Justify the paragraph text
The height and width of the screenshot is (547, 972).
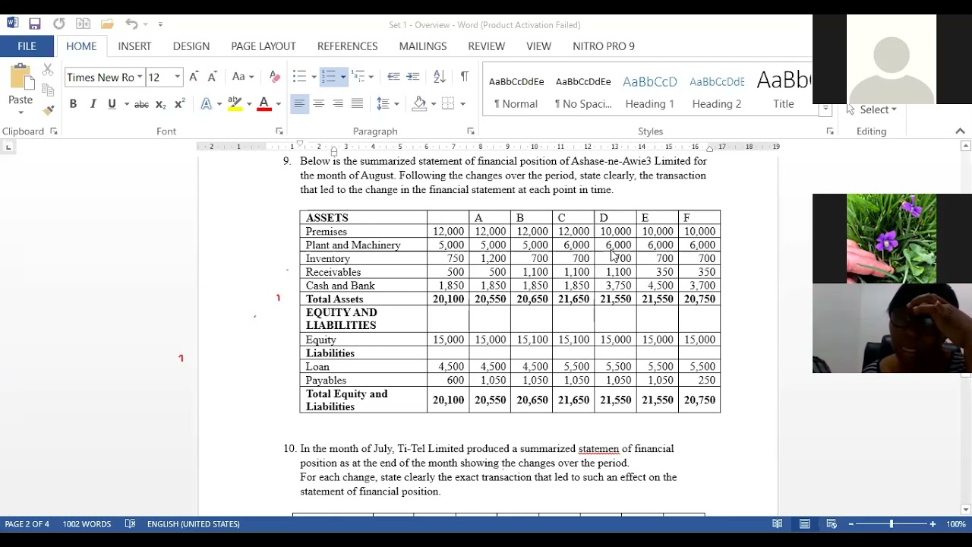coord(357,104)
